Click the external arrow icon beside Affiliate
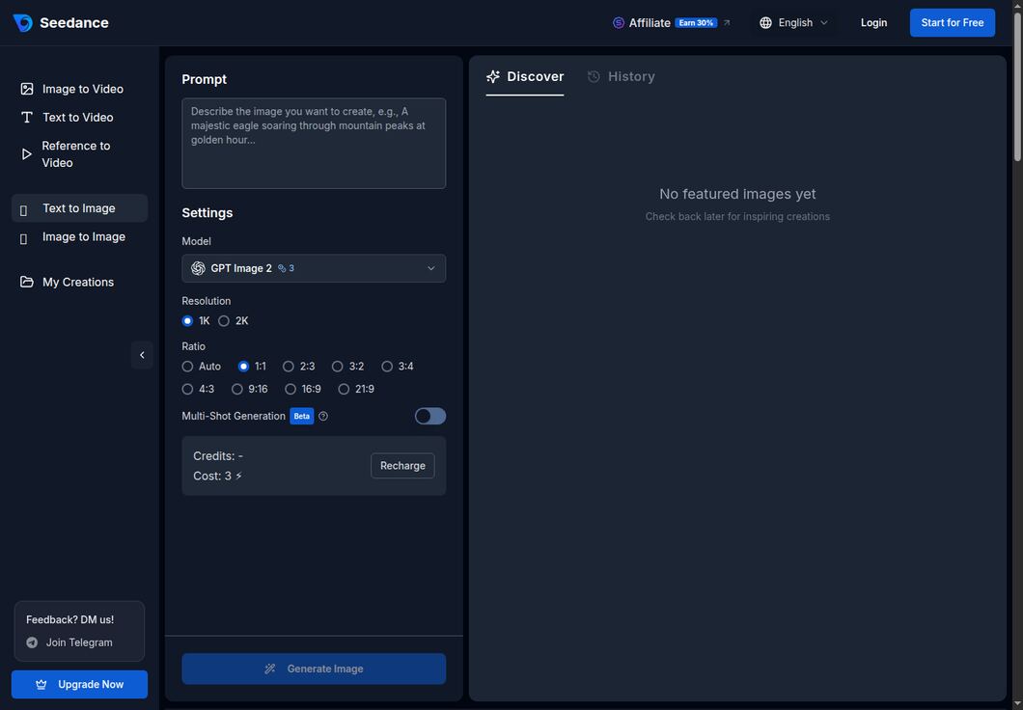The width and height of the screenshot is (1023, 710). [x=727, y=23]
